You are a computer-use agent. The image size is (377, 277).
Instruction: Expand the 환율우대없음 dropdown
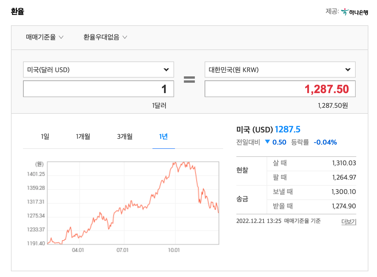105,37
